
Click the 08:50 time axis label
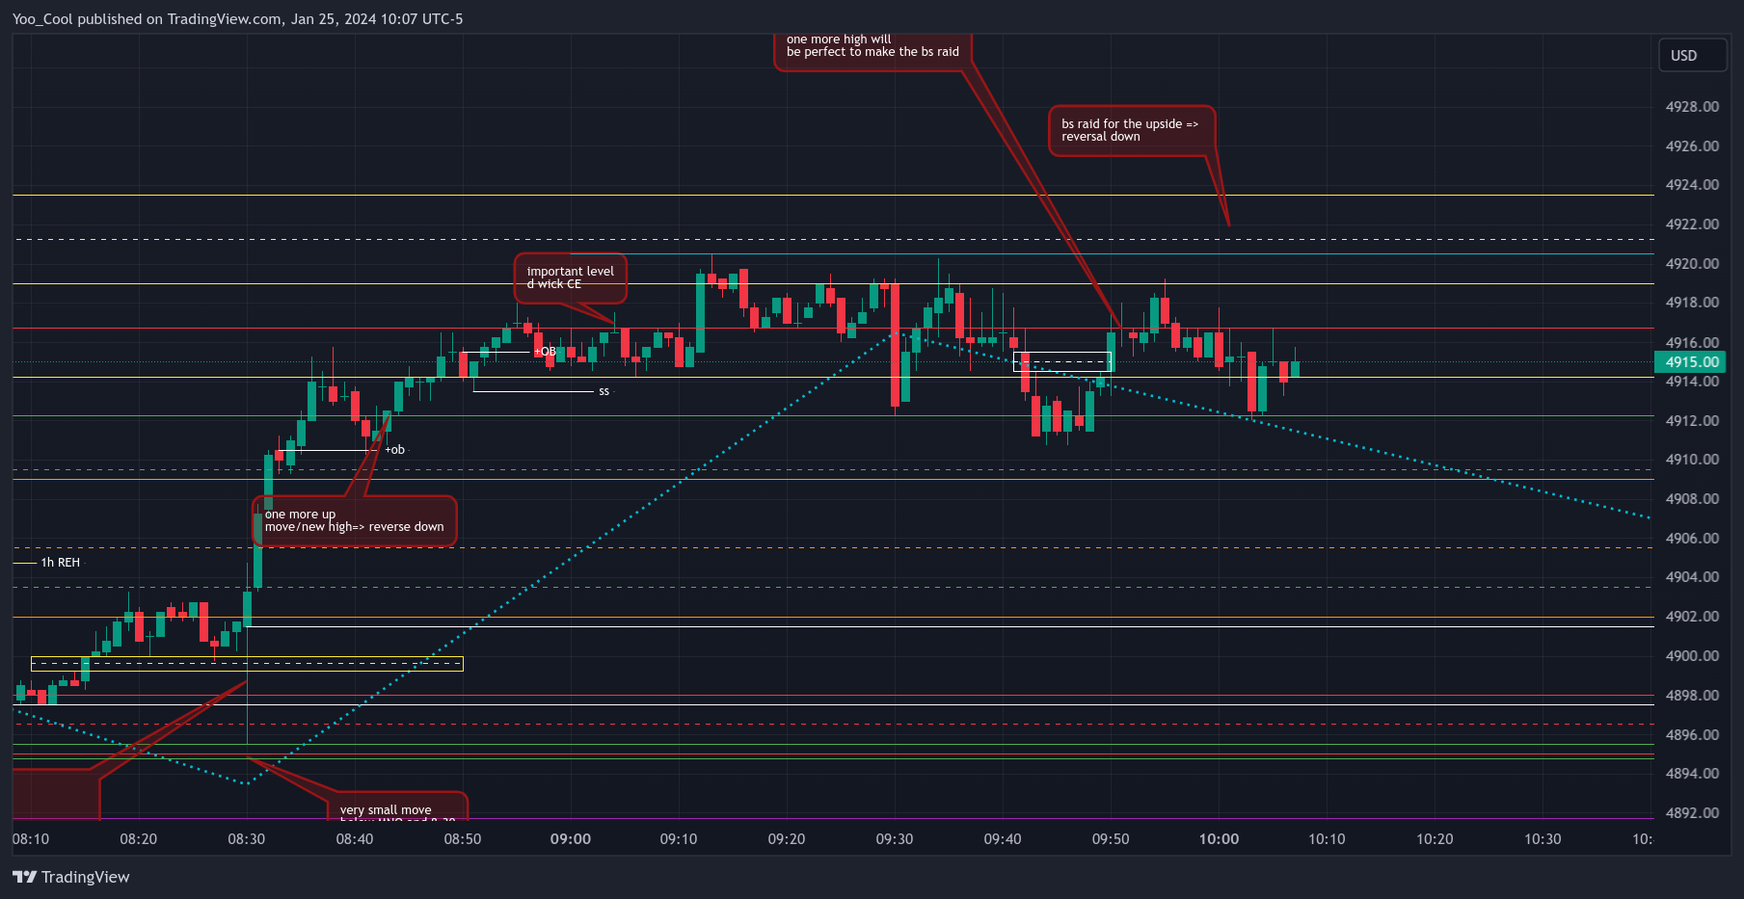tap(463, 839)
